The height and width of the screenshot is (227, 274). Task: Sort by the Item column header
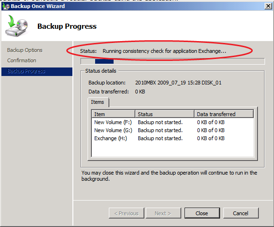tap(114, 114)
